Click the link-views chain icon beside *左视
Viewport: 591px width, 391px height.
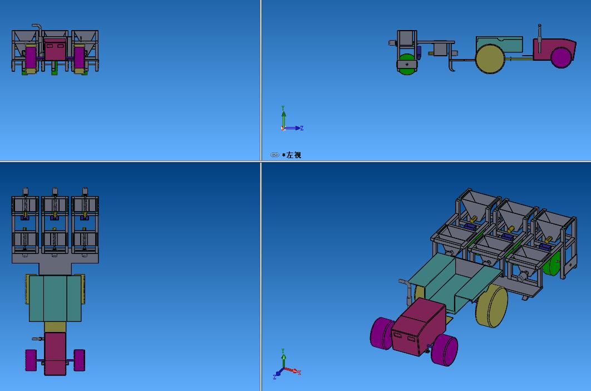(x=275, y=155)
